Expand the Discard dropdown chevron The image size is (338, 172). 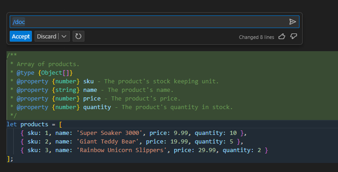64,36
